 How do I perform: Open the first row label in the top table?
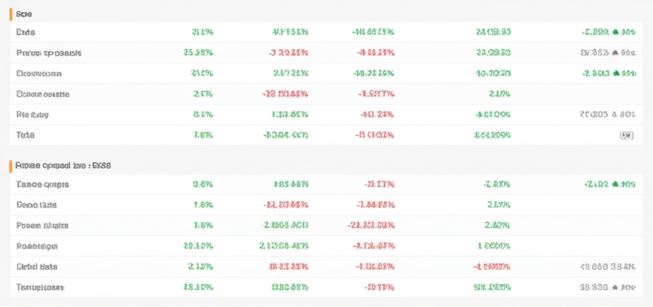click(26, 32)
